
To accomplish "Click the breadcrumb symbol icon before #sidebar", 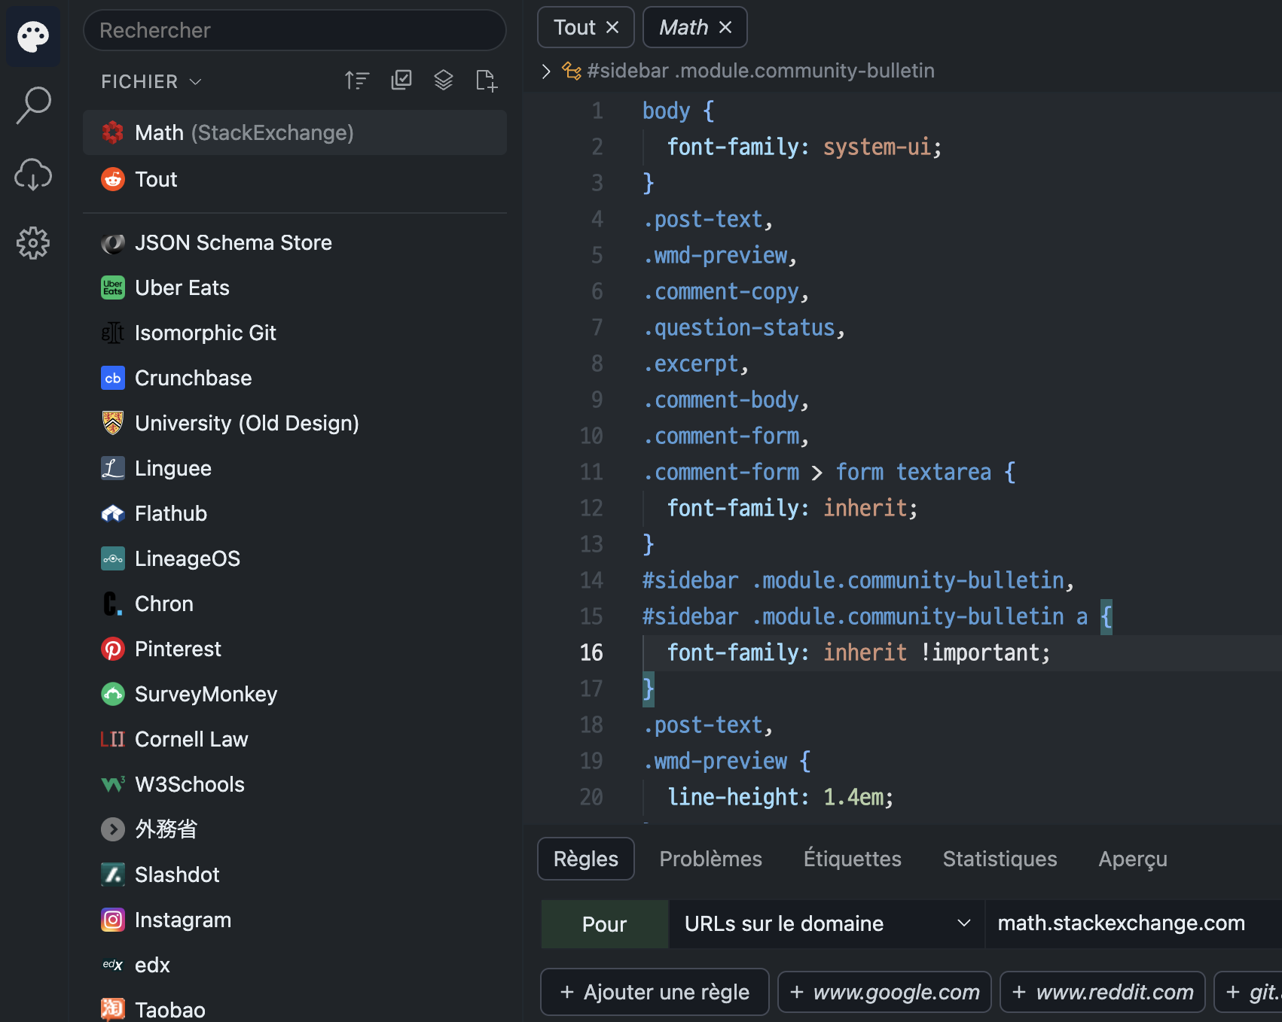I will coord(572,71).
